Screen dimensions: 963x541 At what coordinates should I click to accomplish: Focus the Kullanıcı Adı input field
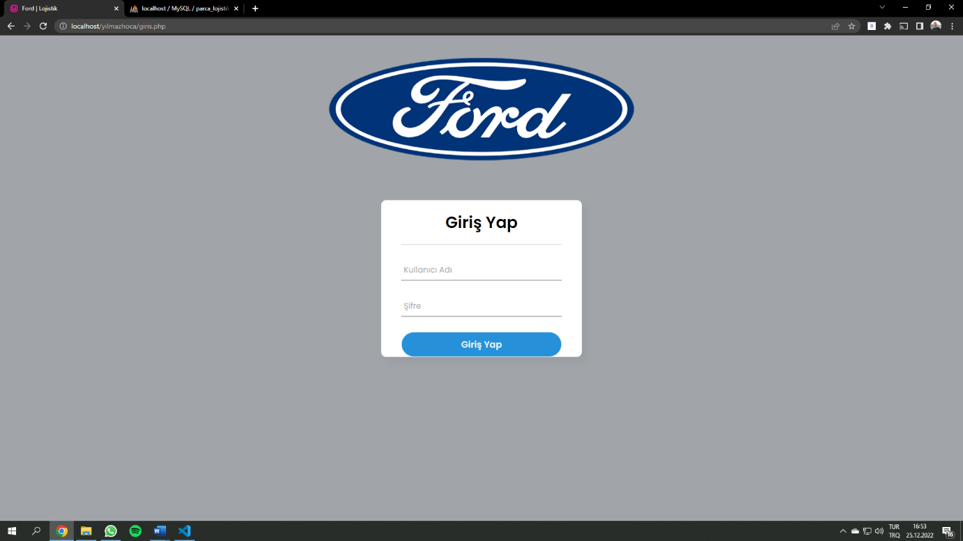click(x=481, y=270)
